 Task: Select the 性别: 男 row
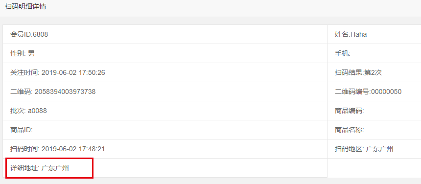tap(165, 53)
